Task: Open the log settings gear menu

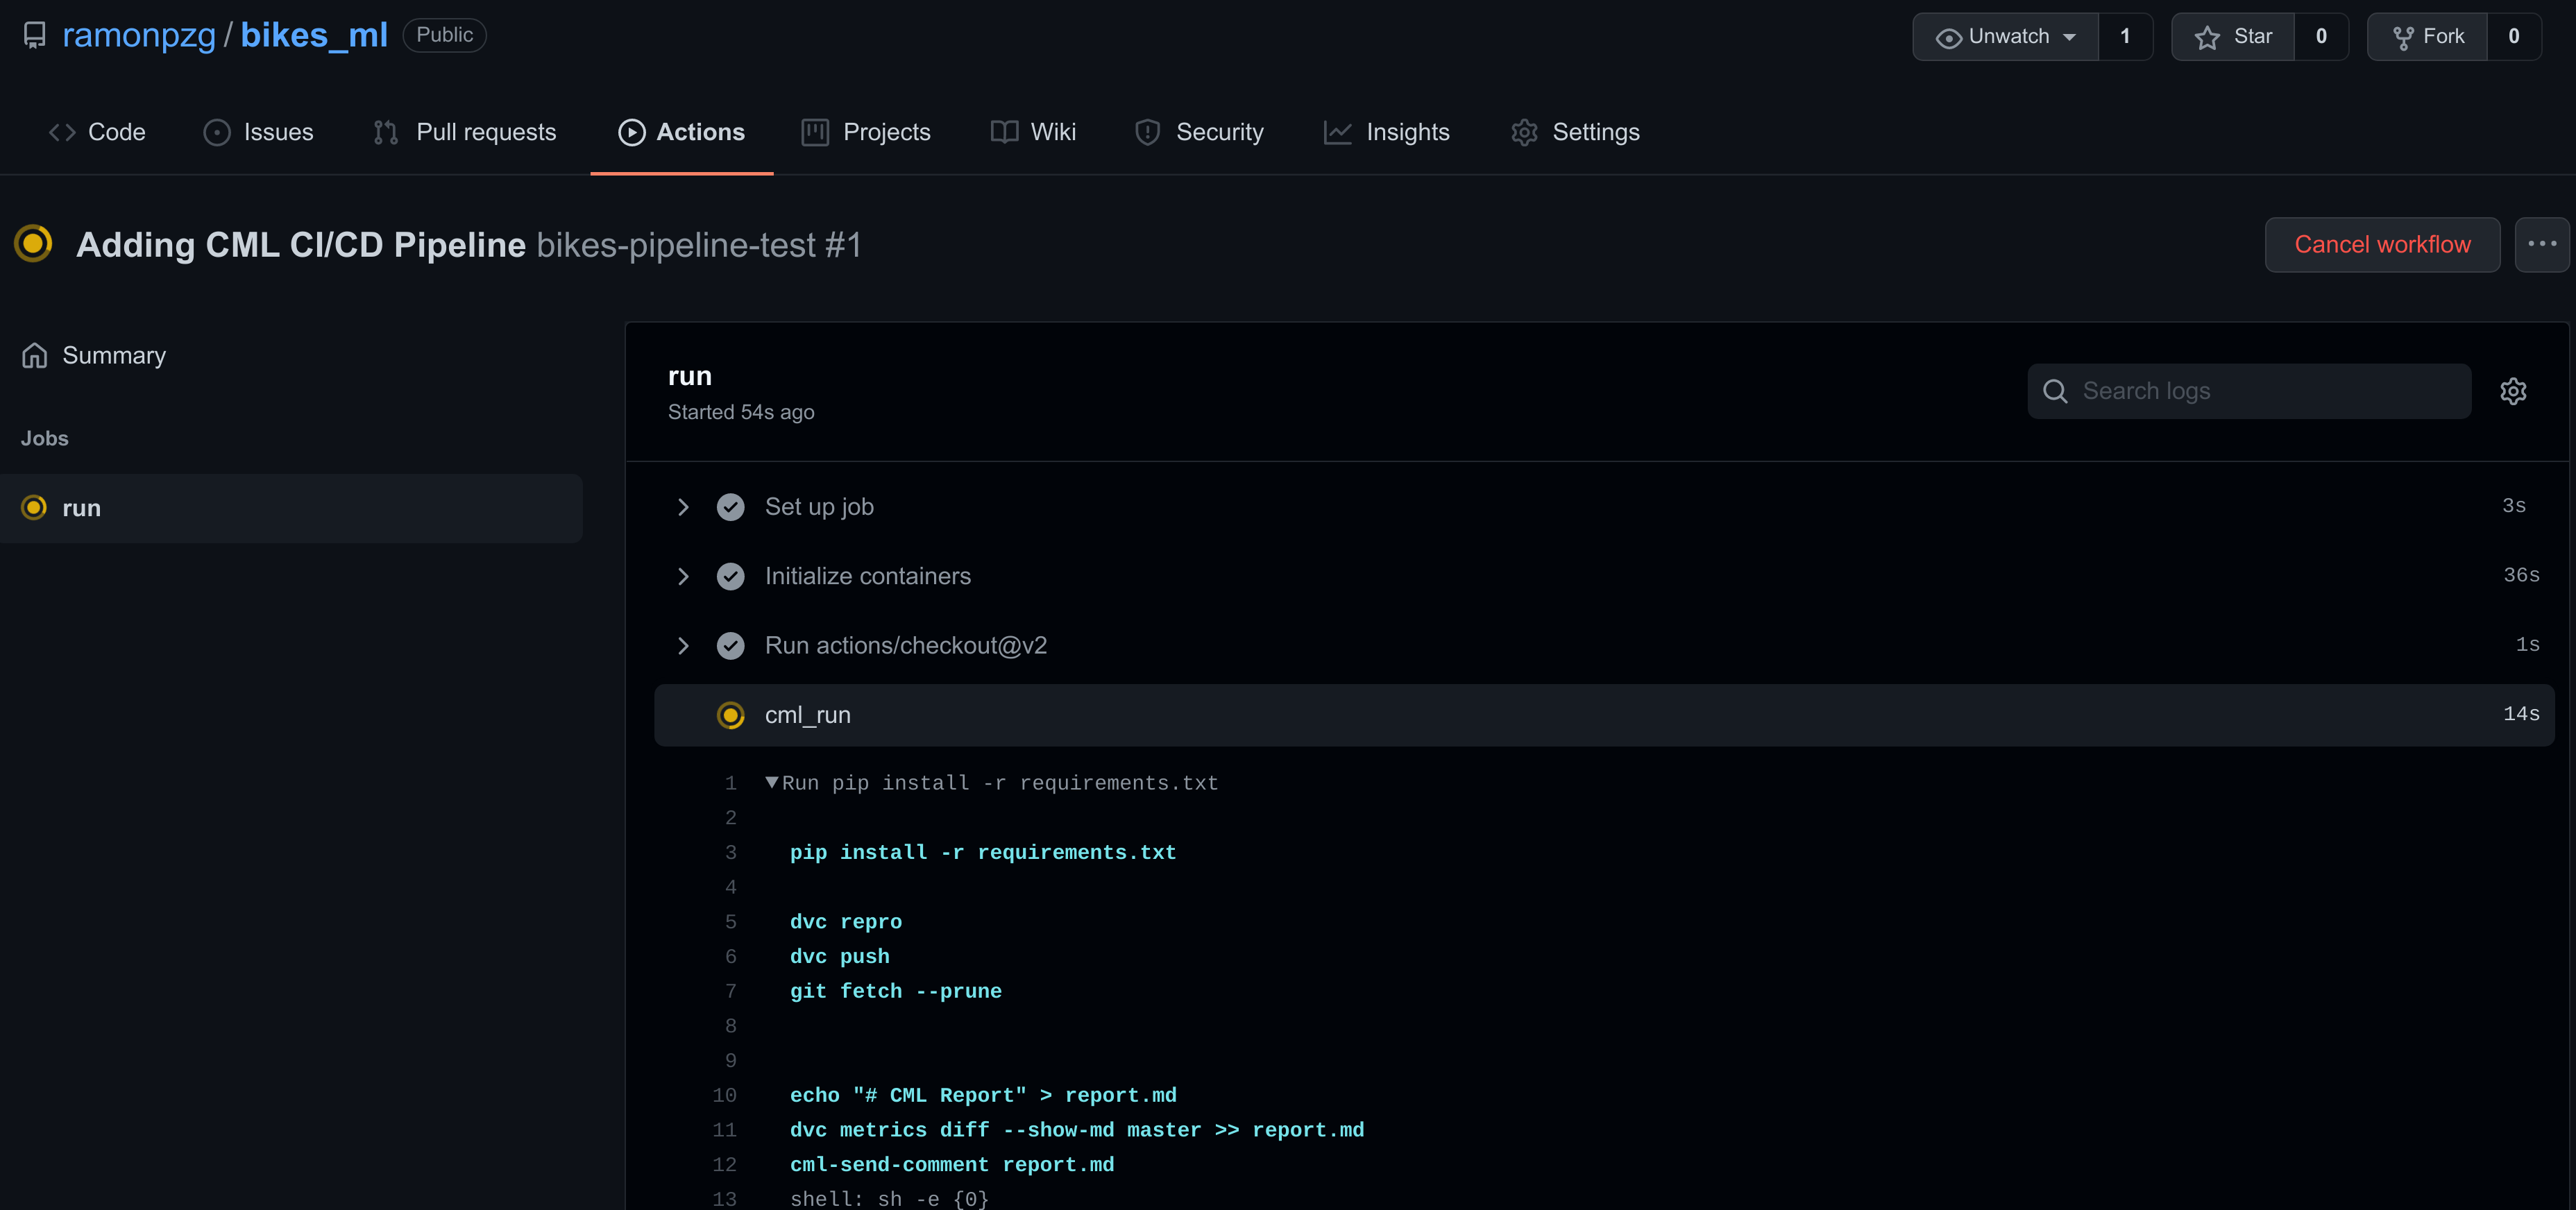Action: click(x=2513, y=391)
